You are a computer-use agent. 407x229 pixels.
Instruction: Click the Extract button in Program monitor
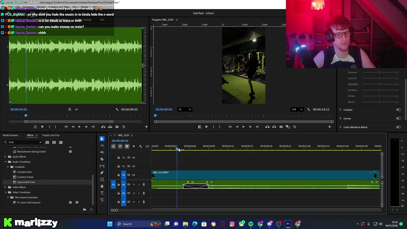274,127
